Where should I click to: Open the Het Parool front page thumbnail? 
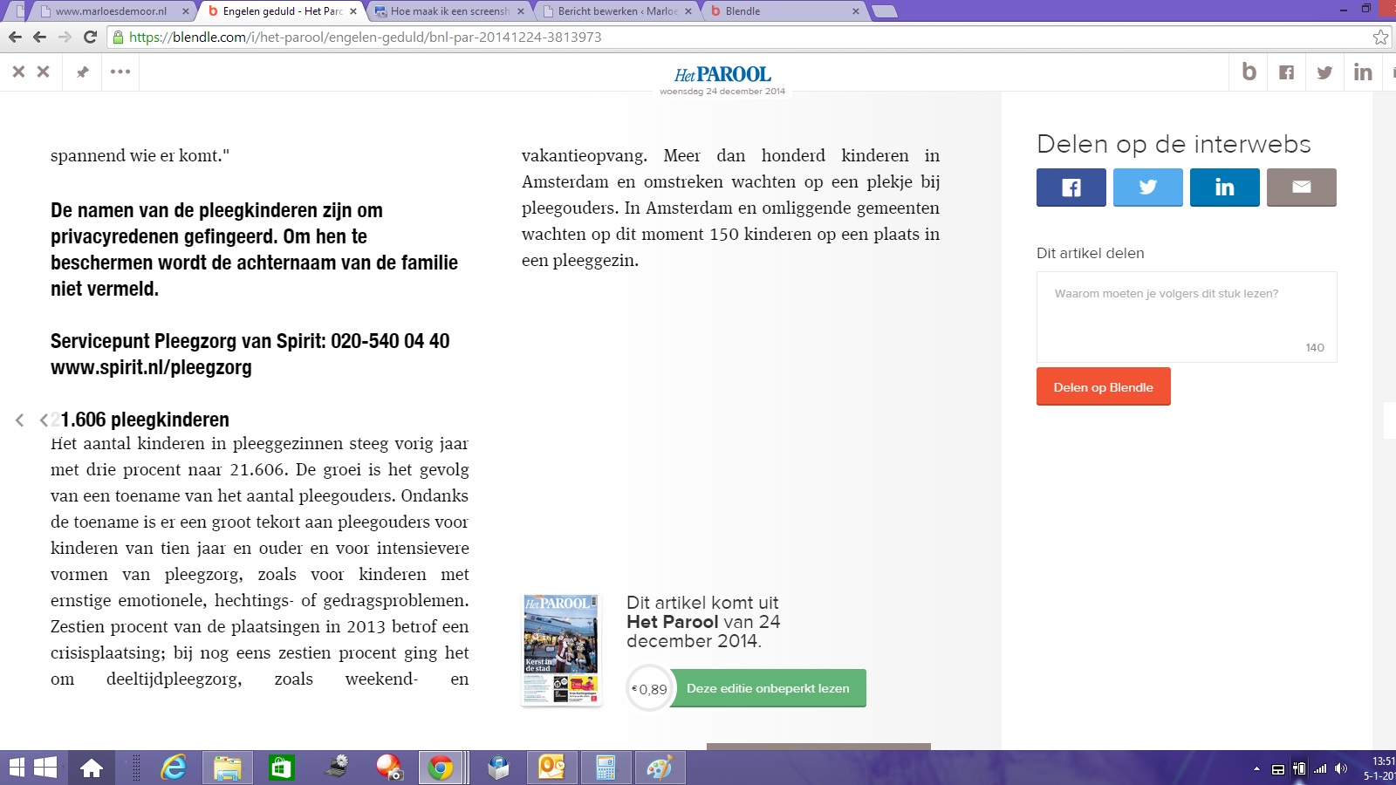(x=561, y=650)
